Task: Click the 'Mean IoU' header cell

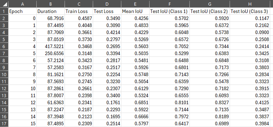Action: (x=135, y=11)
